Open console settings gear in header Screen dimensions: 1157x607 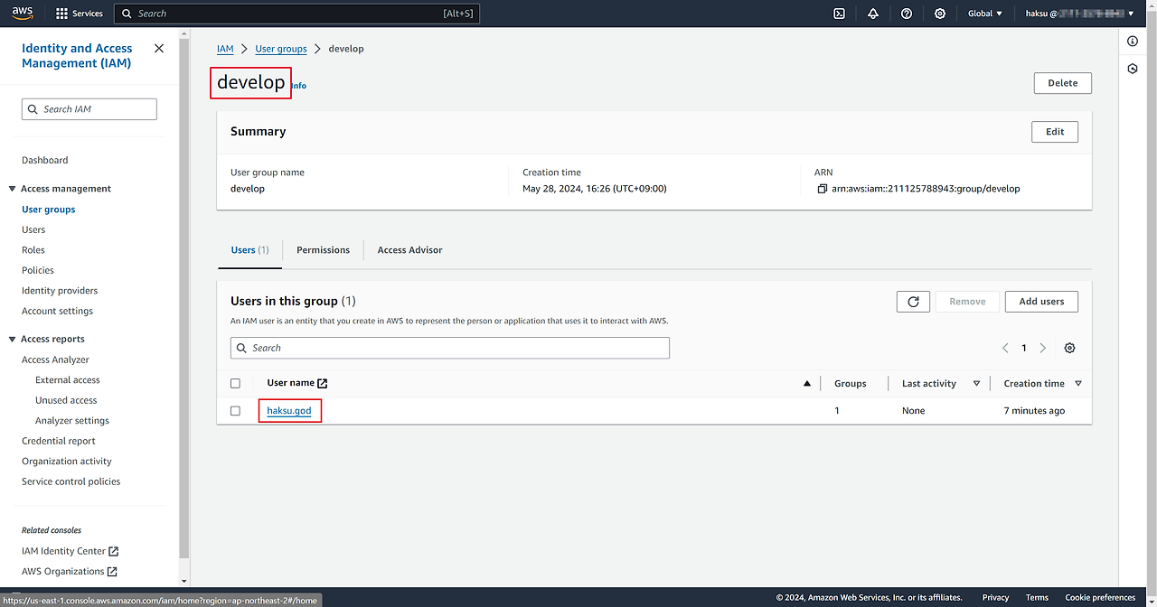940,14
